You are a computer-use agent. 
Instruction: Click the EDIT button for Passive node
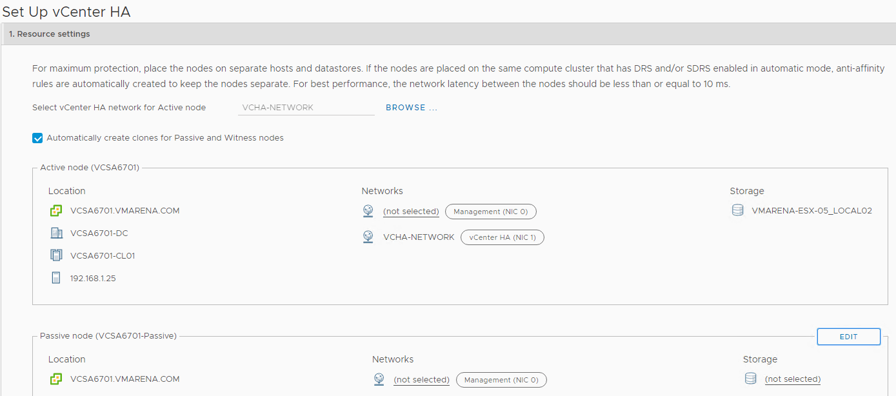tap(849, 337)
